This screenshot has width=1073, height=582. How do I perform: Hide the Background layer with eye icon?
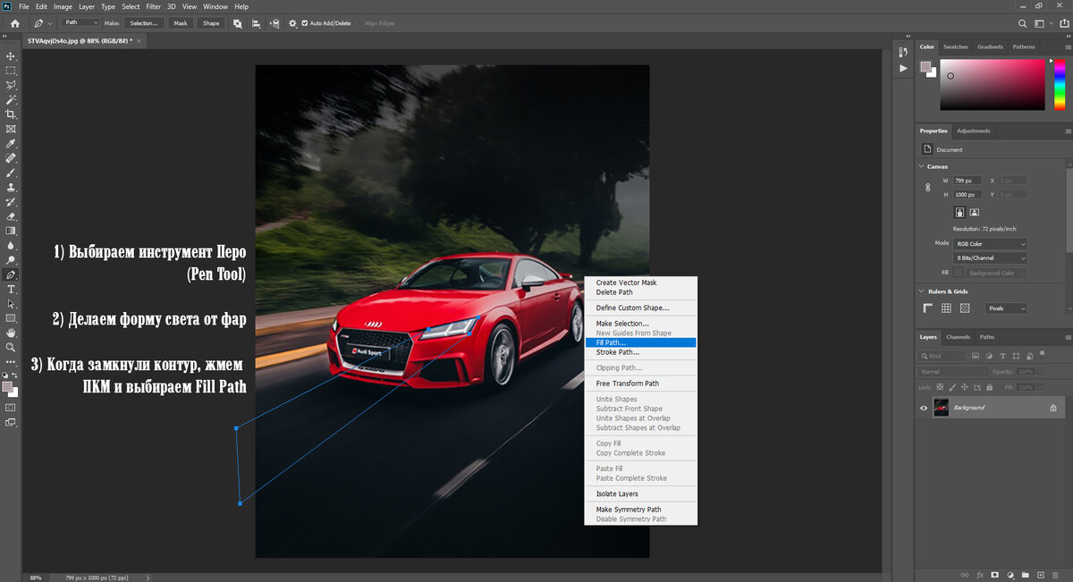(x=924, y=408)
